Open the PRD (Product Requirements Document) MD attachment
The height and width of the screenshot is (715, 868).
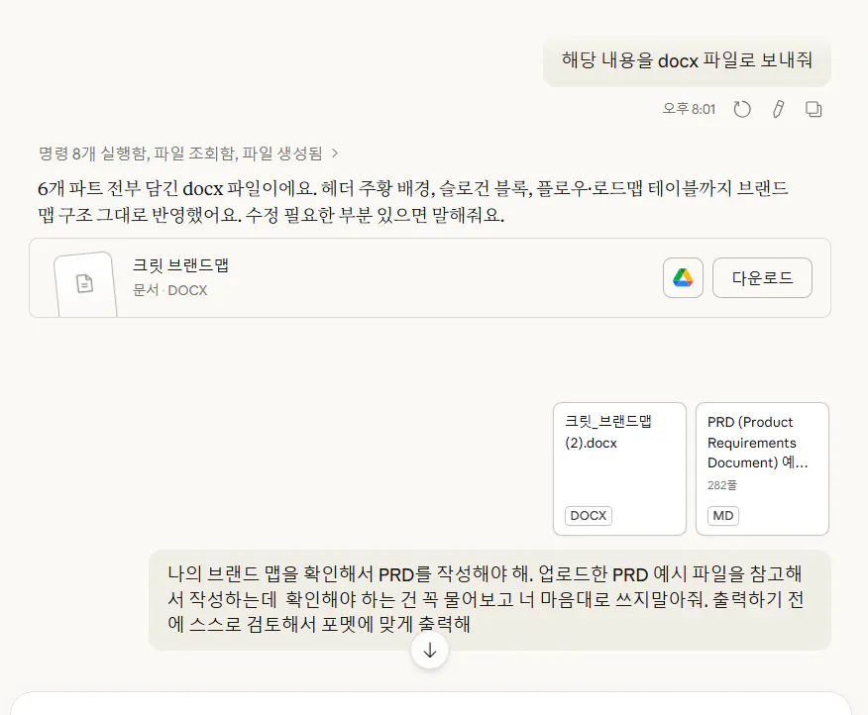(x=762, y=468)
